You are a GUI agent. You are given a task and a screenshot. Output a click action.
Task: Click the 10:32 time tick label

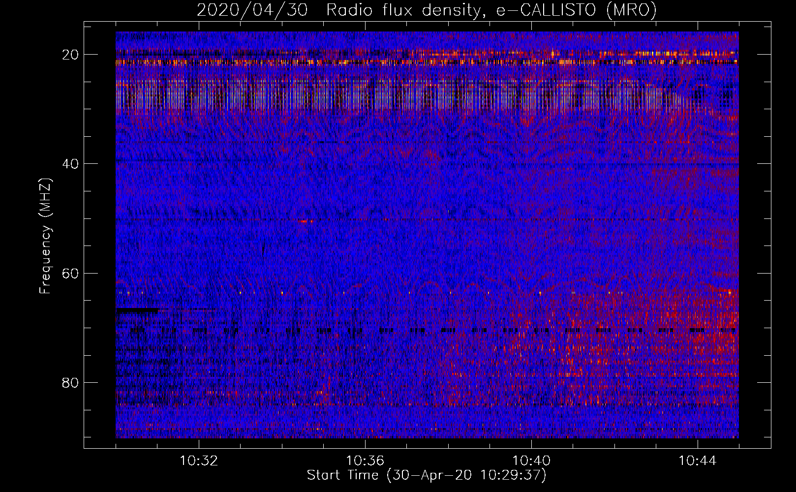coord(199,461)
